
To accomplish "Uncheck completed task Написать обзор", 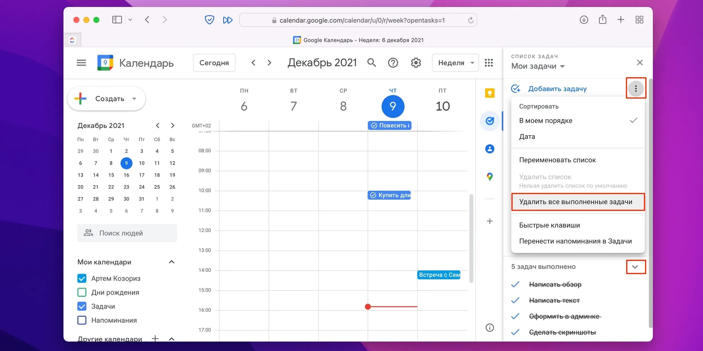I will click(515, 284).
